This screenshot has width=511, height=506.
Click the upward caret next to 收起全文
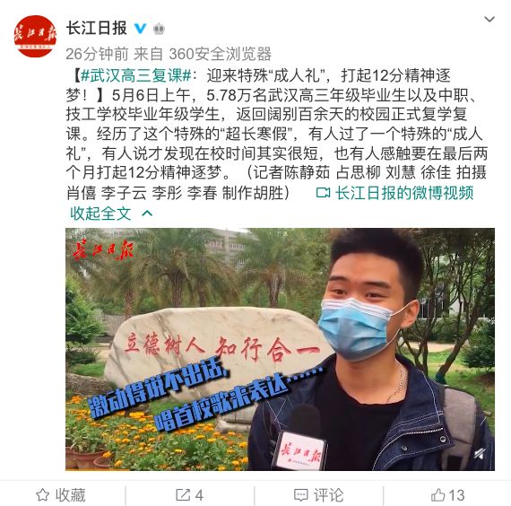147,214
